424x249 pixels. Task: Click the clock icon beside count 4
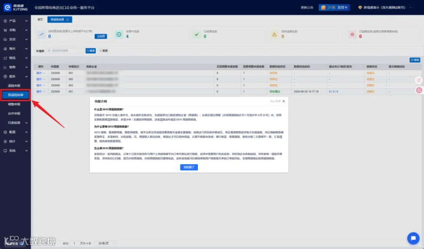pos(119,34)
